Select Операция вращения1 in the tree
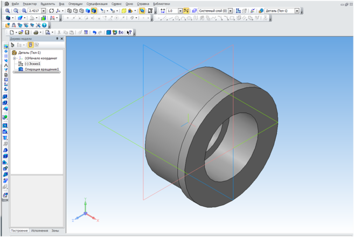This screenshot has height=237, width=354. 42,69
